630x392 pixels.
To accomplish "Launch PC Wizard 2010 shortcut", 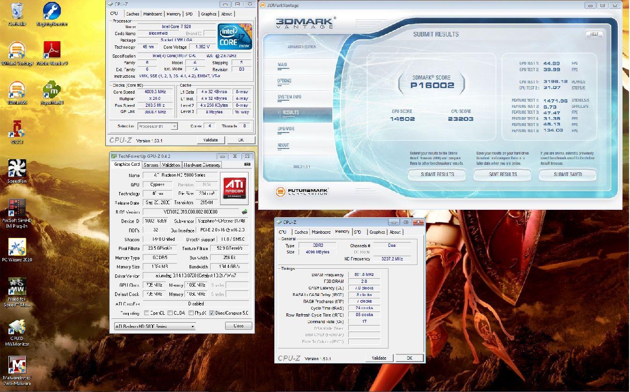I will (x=17, y=250).
